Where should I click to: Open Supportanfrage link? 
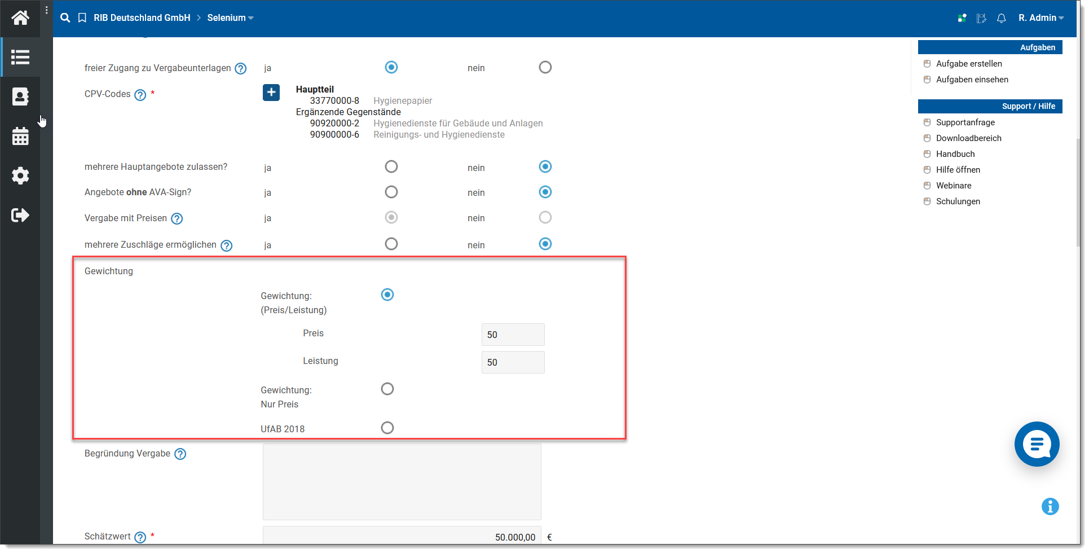(965, 122)
